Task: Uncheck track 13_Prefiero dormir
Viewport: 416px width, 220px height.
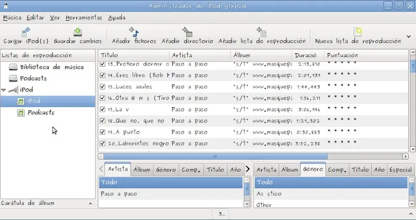Action: pos(102,63)
